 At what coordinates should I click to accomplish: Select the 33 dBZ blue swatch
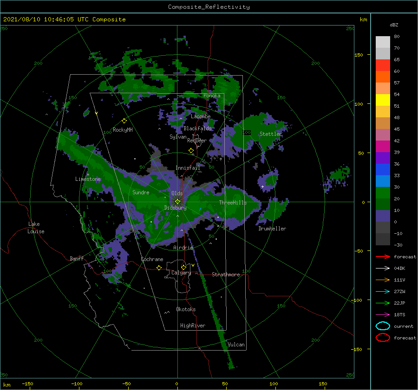pyautogui.click(x=383, y=181)
